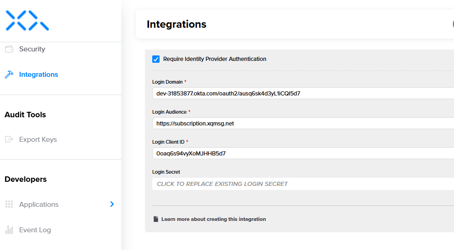Screen dimensions: 454x250
Task: Open the Security menu item
Action: coord(32,49)
